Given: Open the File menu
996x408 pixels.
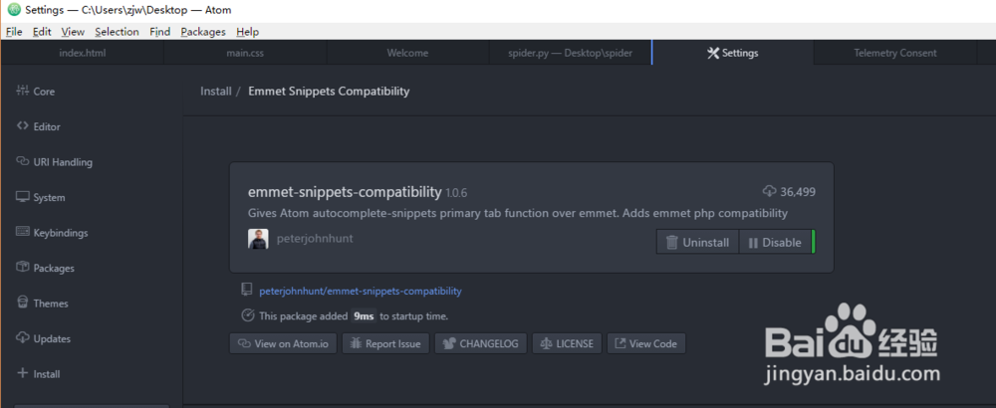Looking at the screenshot, I should [x=14, y=32].
